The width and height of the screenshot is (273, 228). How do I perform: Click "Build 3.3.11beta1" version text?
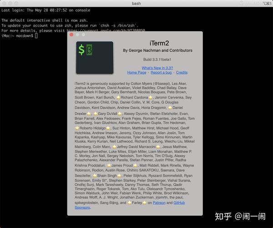tap(157, 59)
